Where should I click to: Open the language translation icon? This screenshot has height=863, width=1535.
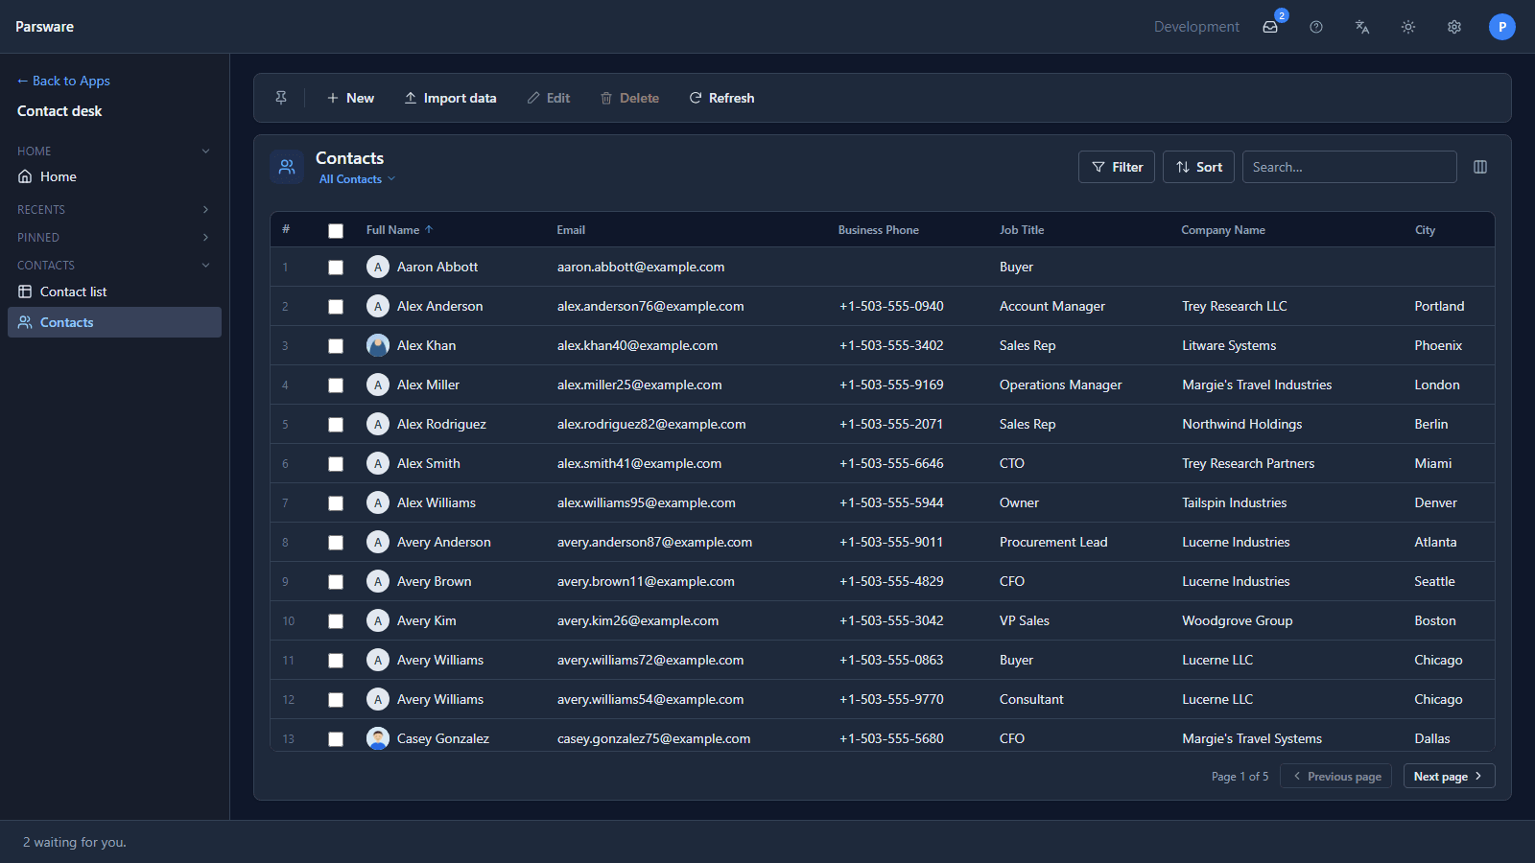pos(1362,27)
